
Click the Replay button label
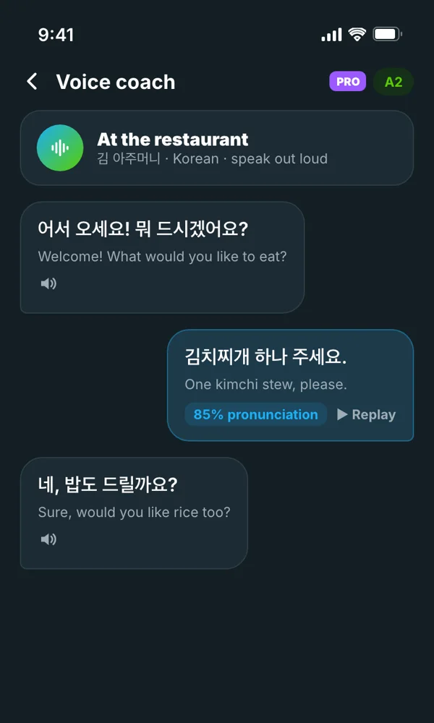(x=373, y=414)
